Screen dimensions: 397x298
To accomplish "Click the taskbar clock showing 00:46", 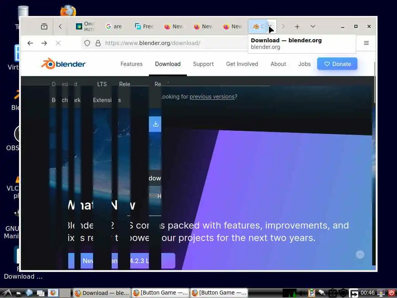I will (x=368, y=293).
